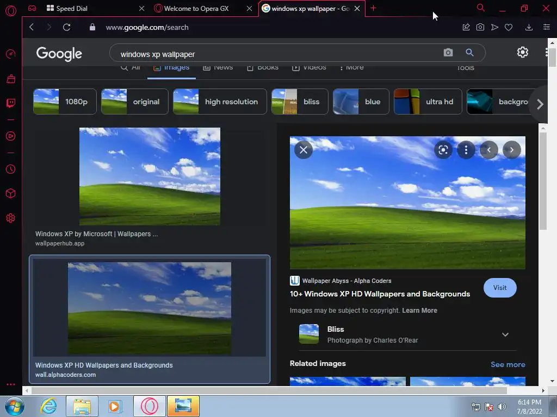Close the Speed Dial tab

coord(142,9)
